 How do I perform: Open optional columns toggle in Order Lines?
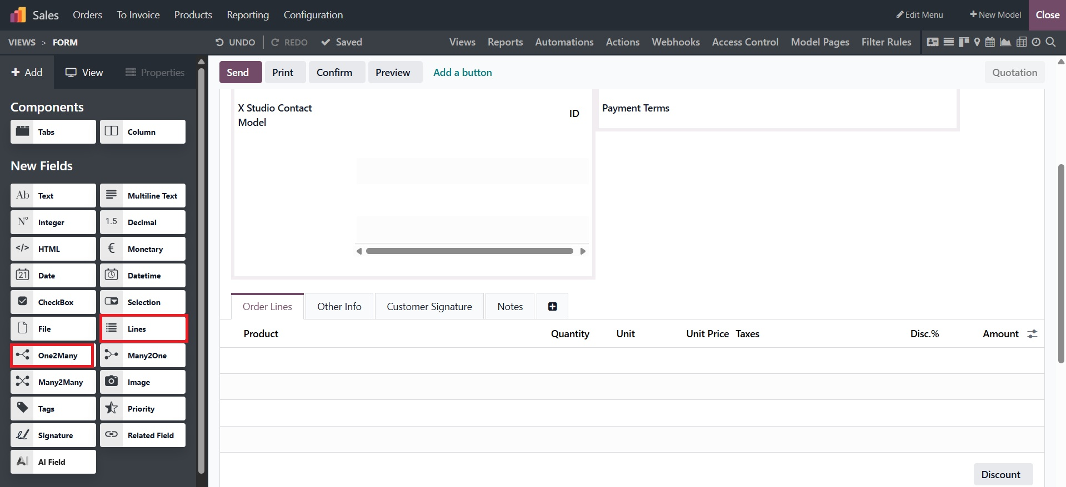click(1032, 334)
